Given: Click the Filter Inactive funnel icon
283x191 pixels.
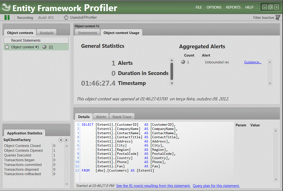Looking at the screenshot, I should coord(278,18).
